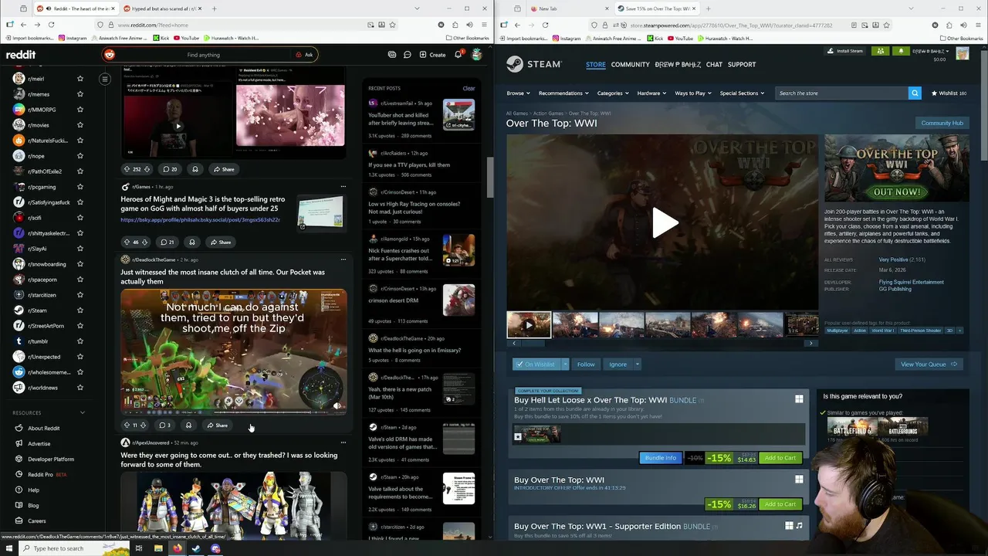Screen dimensions: 988x556
Task: Expand the Browse dropdown in Steam
Action: (518, 93)
